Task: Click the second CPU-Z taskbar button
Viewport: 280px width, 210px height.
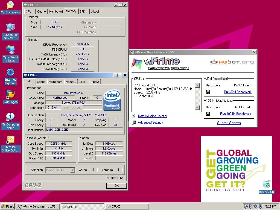Action: [x=127, y=206]
